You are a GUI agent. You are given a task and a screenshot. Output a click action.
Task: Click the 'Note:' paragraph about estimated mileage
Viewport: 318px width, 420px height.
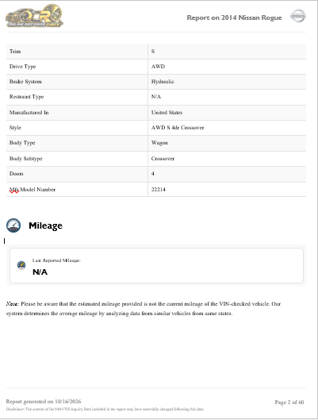click(144, 309)
